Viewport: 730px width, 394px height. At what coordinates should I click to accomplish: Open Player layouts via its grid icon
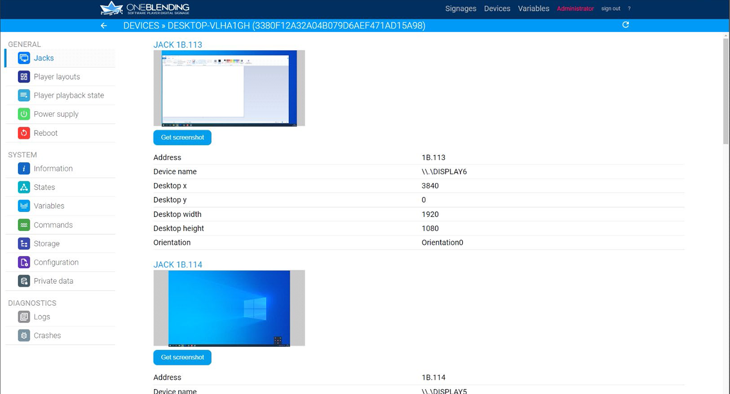pyautogui.click(x=24, y=77)
